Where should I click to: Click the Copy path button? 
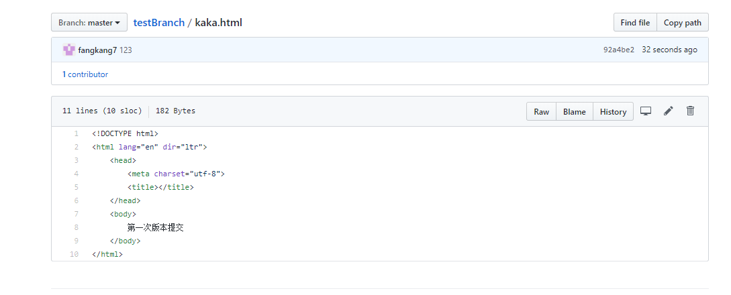[x=683, y=22]
